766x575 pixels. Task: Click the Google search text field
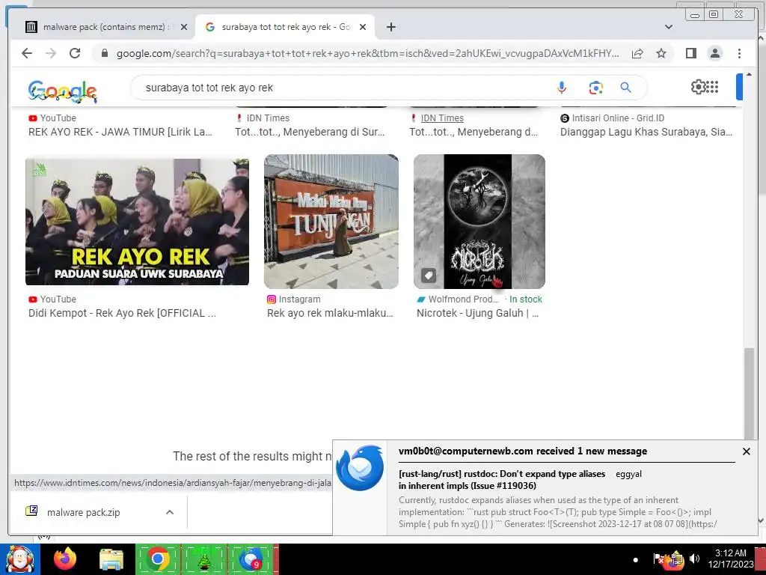[342, 88]
